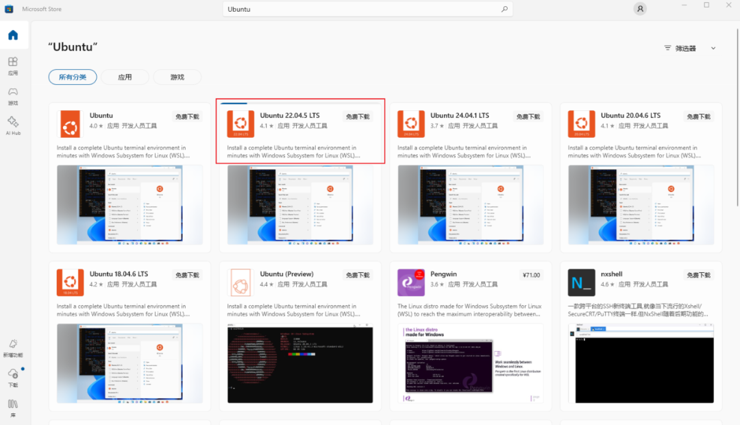Select the 应用 filter chip
Image resolution: width=740 pixels, height=425 pixels.
[x=125, y=77]
